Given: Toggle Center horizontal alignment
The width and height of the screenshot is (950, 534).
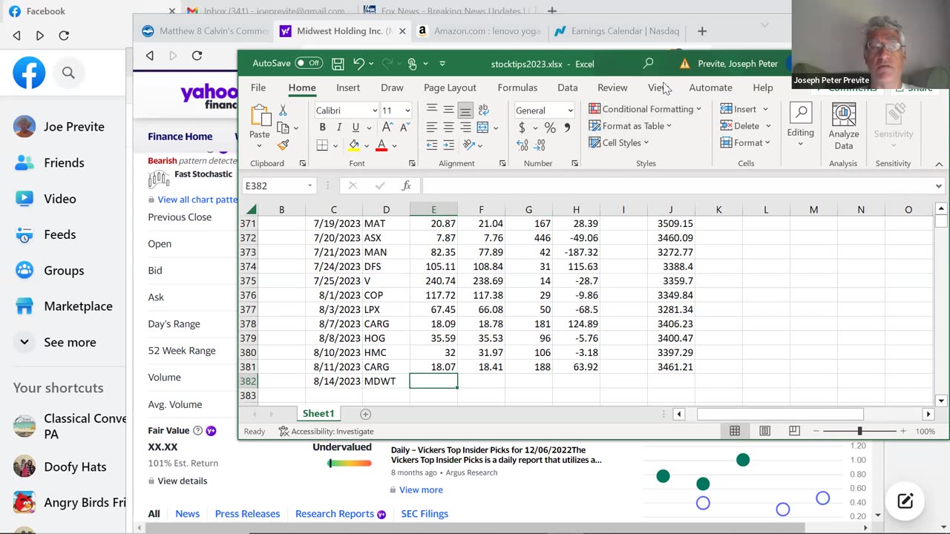Looking at the screenshot, I should pyautogui.click(x=449, y=128).
